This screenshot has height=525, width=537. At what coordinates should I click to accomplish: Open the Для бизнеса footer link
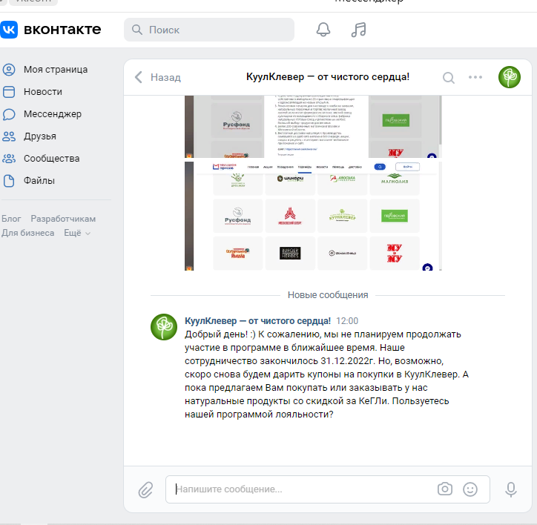(27, 234)
